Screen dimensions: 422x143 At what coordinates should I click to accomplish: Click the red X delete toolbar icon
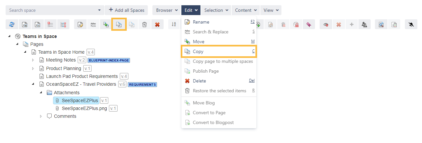(157, 25)
